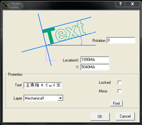Click the String dialog chip icon in title bar
The image size is (142, 125).
5,5
